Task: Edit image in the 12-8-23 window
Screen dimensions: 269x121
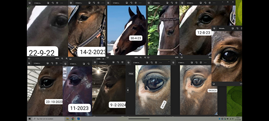Action: pyautogui.click(x=201, y=3)
